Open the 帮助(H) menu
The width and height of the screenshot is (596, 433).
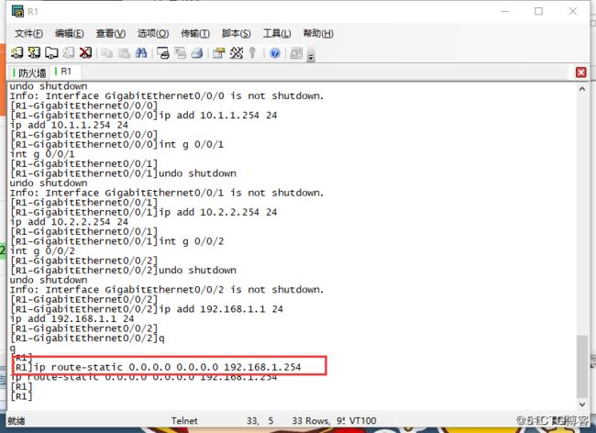(318, 34)
